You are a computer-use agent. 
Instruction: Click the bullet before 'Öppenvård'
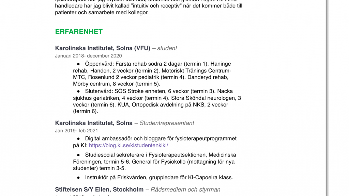(78, 64)
